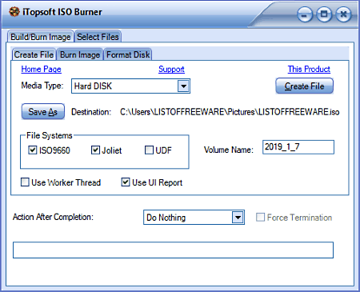Maximize the ISO Burner window
Image resolution: width=360 pixels, height=292 pixels.
324,14
